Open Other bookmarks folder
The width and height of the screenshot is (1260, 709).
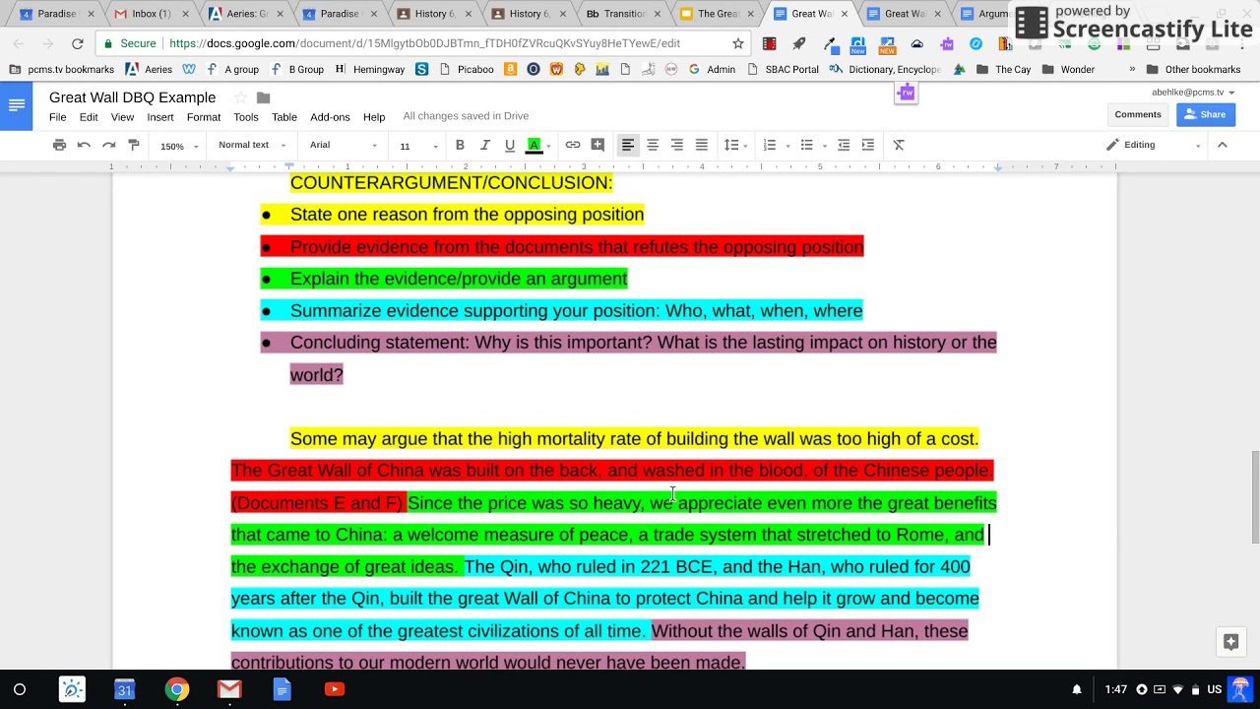click(x=1193, y=69)
